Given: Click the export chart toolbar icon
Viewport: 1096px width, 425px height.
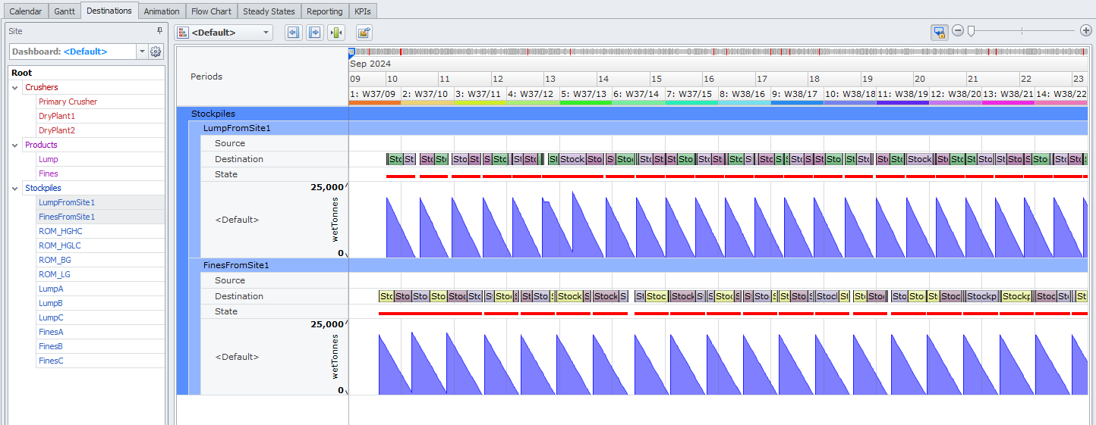Looking at the screenshot, I should tap(364, 33).
